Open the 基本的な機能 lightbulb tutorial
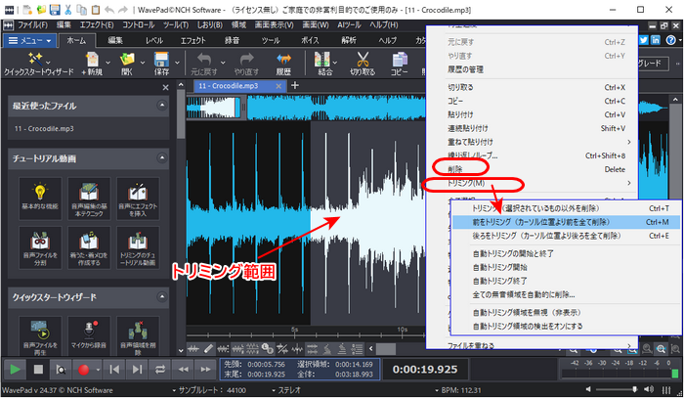Screen dimensions: 684x398 tap(40, 199)
